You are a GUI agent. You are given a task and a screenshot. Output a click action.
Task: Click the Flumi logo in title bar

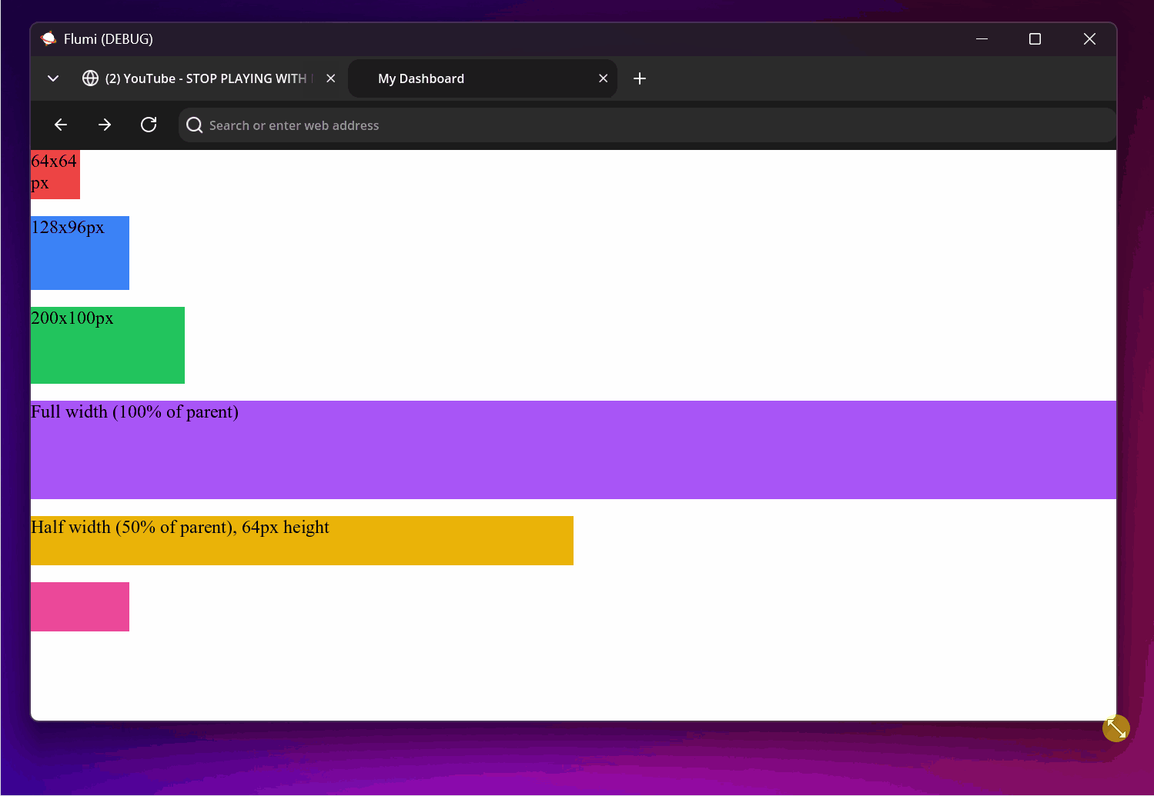pos(49,38)
